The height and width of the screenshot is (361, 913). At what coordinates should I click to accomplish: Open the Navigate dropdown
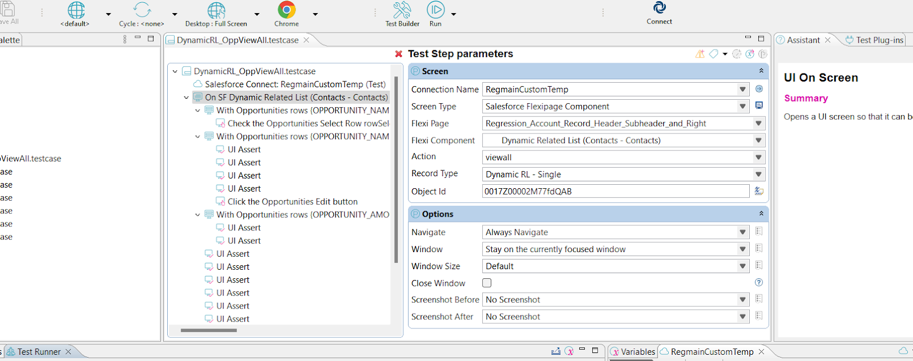742,232
